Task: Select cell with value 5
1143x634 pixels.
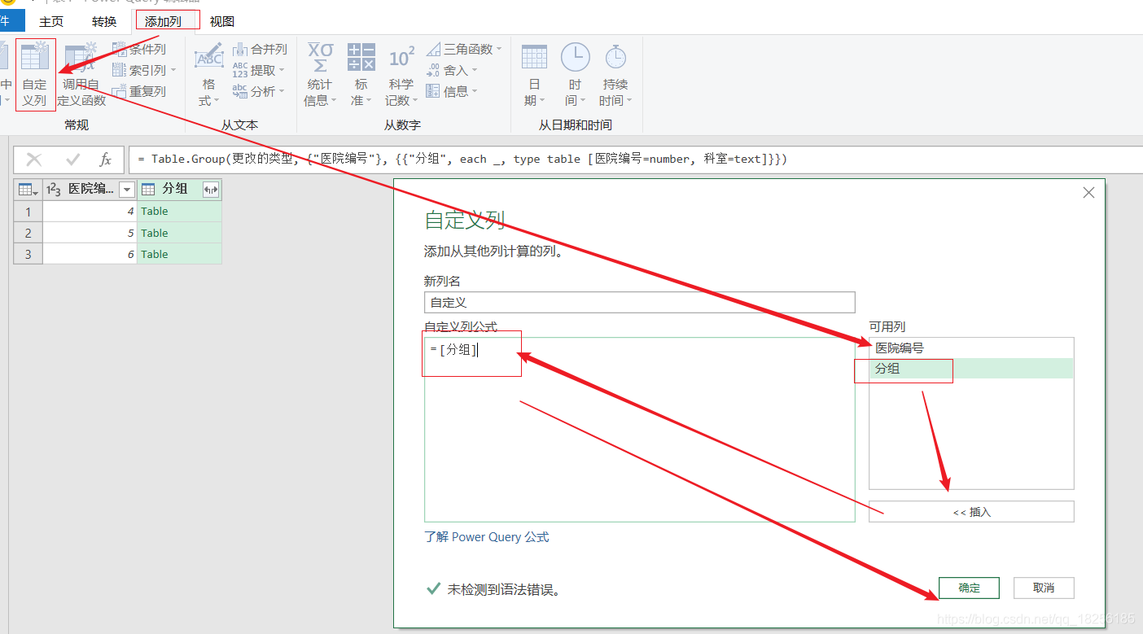Action: (x=90, y=233)
